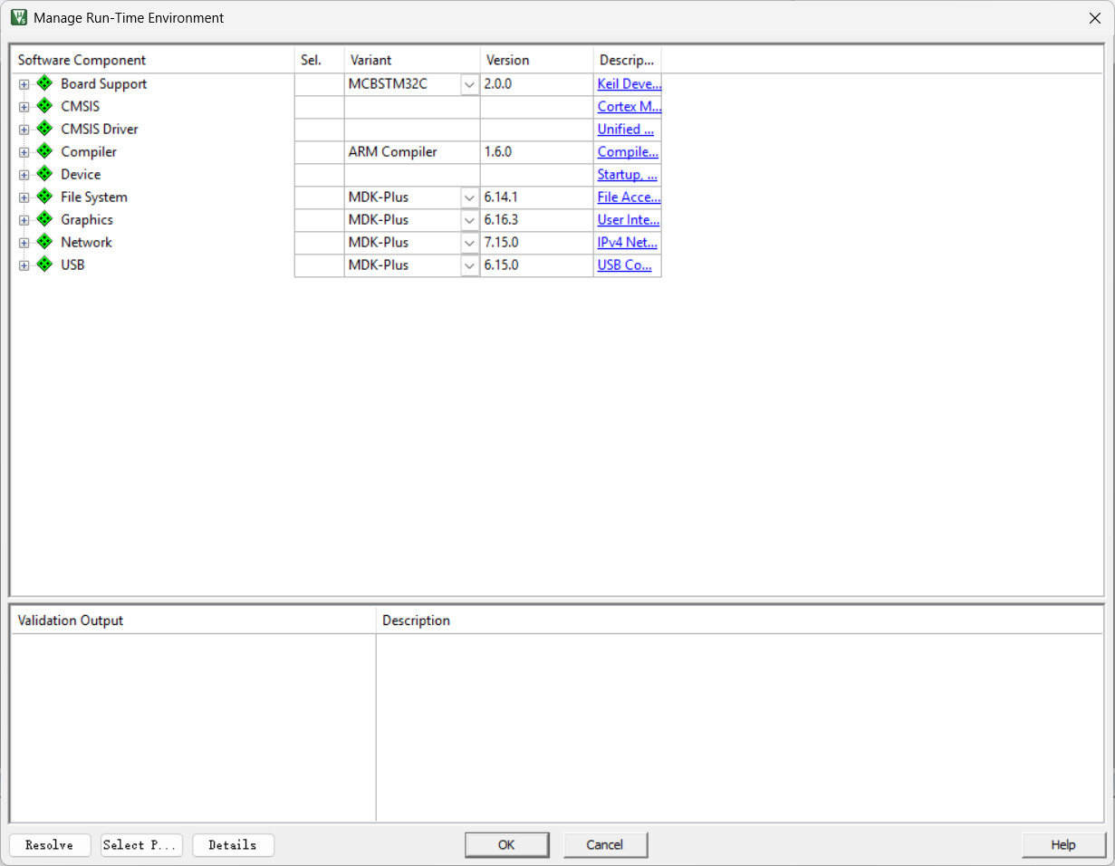Click the Cancel button

point(605,845)
